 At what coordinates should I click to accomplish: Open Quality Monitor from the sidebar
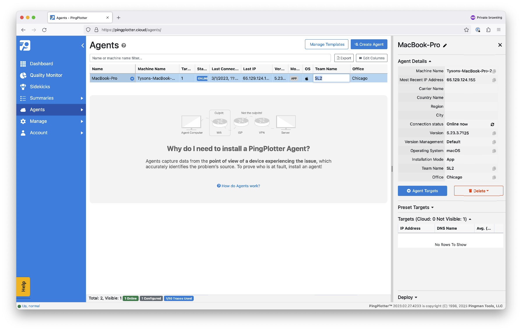coord(46,75)
